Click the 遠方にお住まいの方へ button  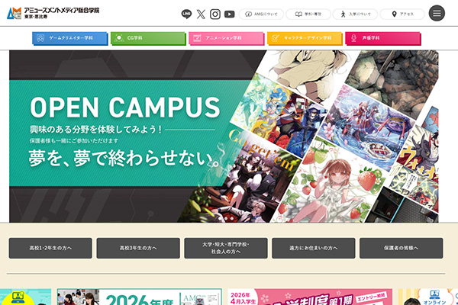click(x=314, y=248)
